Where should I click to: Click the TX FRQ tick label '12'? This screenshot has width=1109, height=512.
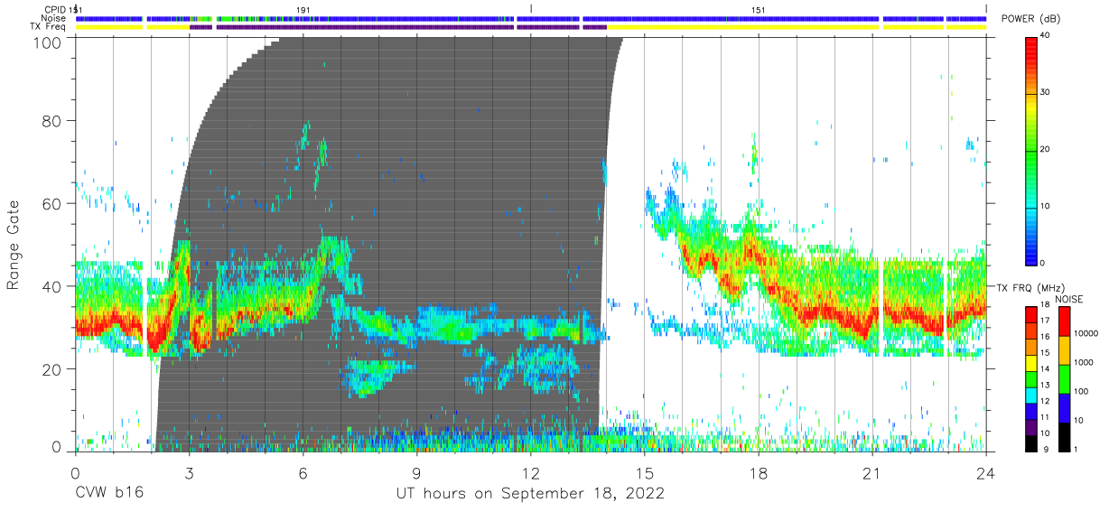click(1045, 401)
